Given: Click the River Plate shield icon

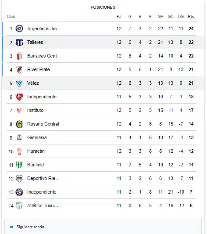Looking at the screenshot, I should (x=19, y=70).
